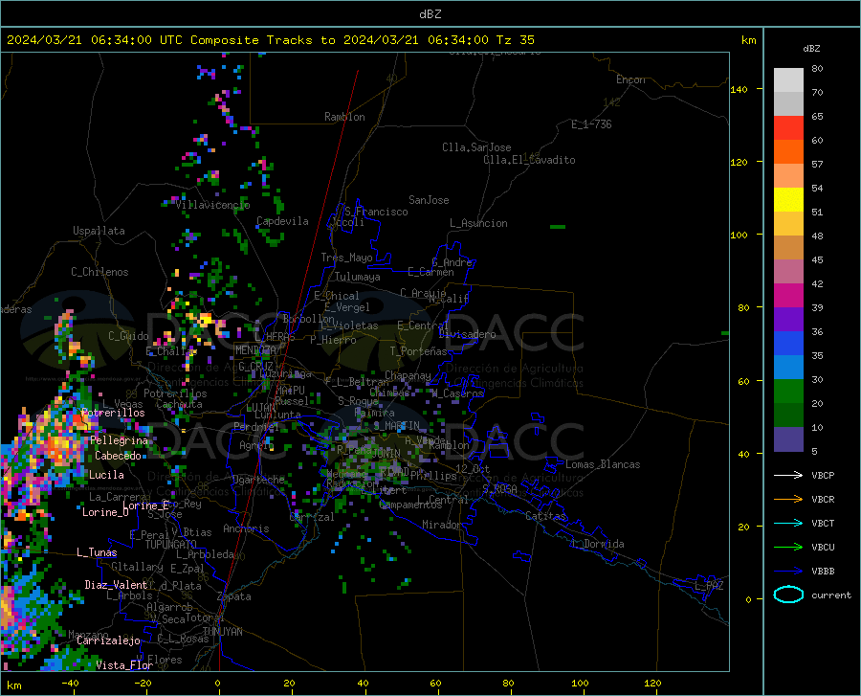The image size is (861, 696).
Task: Click the Lucila label
Action: click(x=106, y=475)
